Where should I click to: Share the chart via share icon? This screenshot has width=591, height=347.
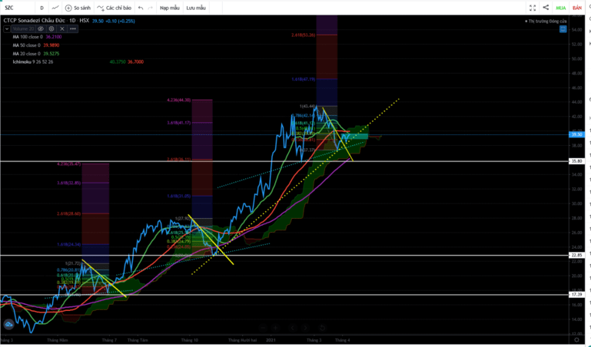546,8
